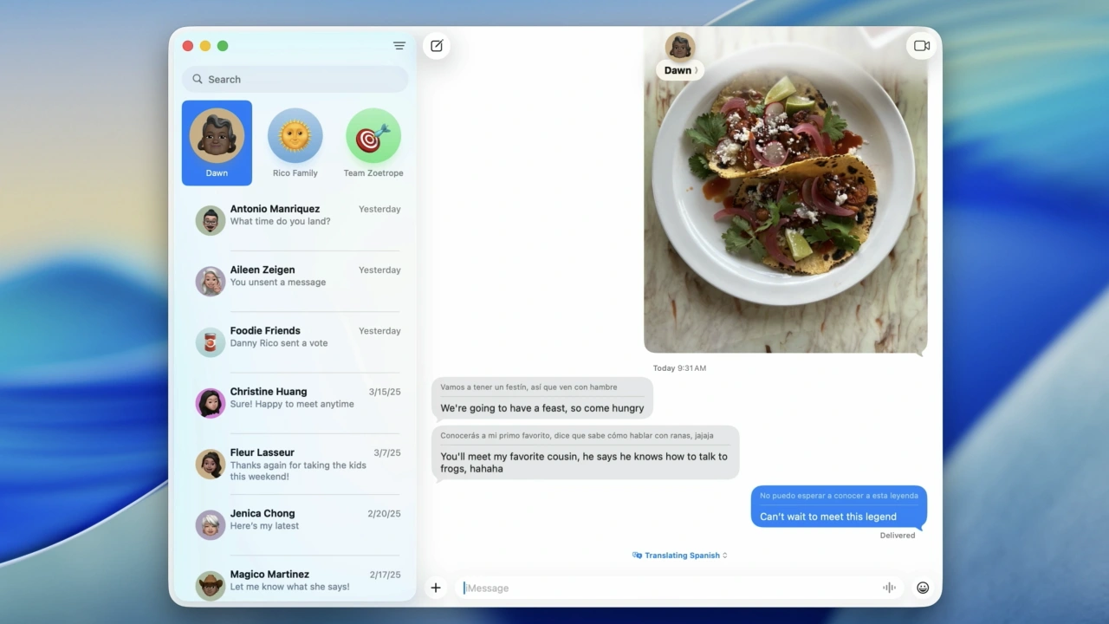1109x624 pixels.
Task: Open the conversation filter menu icon
Action: [399, 46]
